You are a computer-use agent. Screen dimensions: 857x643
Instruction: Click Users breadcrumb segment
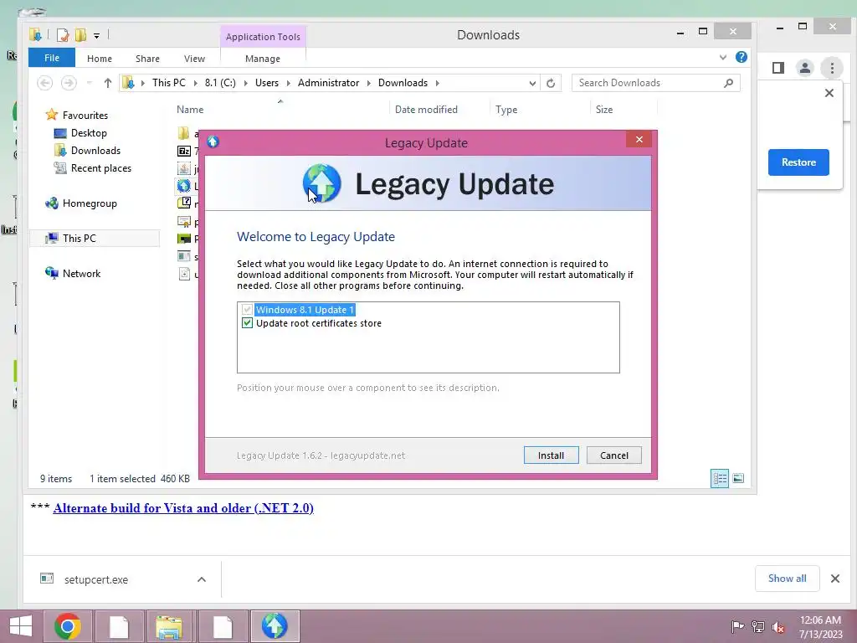[267, 83]
